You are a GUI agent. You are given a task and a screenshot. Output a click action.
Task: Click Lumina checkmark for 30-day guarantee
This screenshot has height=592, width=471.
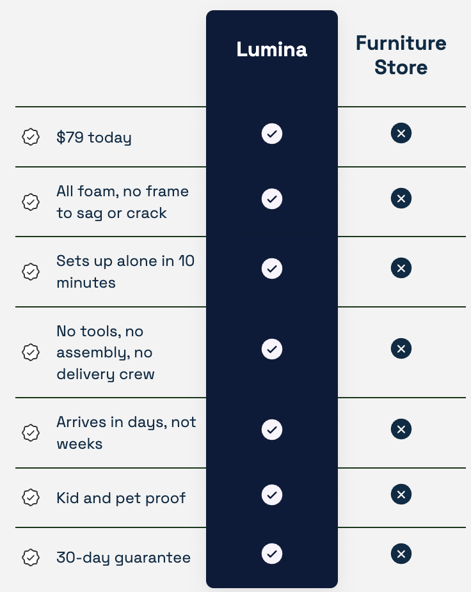[x=272, y=554]
